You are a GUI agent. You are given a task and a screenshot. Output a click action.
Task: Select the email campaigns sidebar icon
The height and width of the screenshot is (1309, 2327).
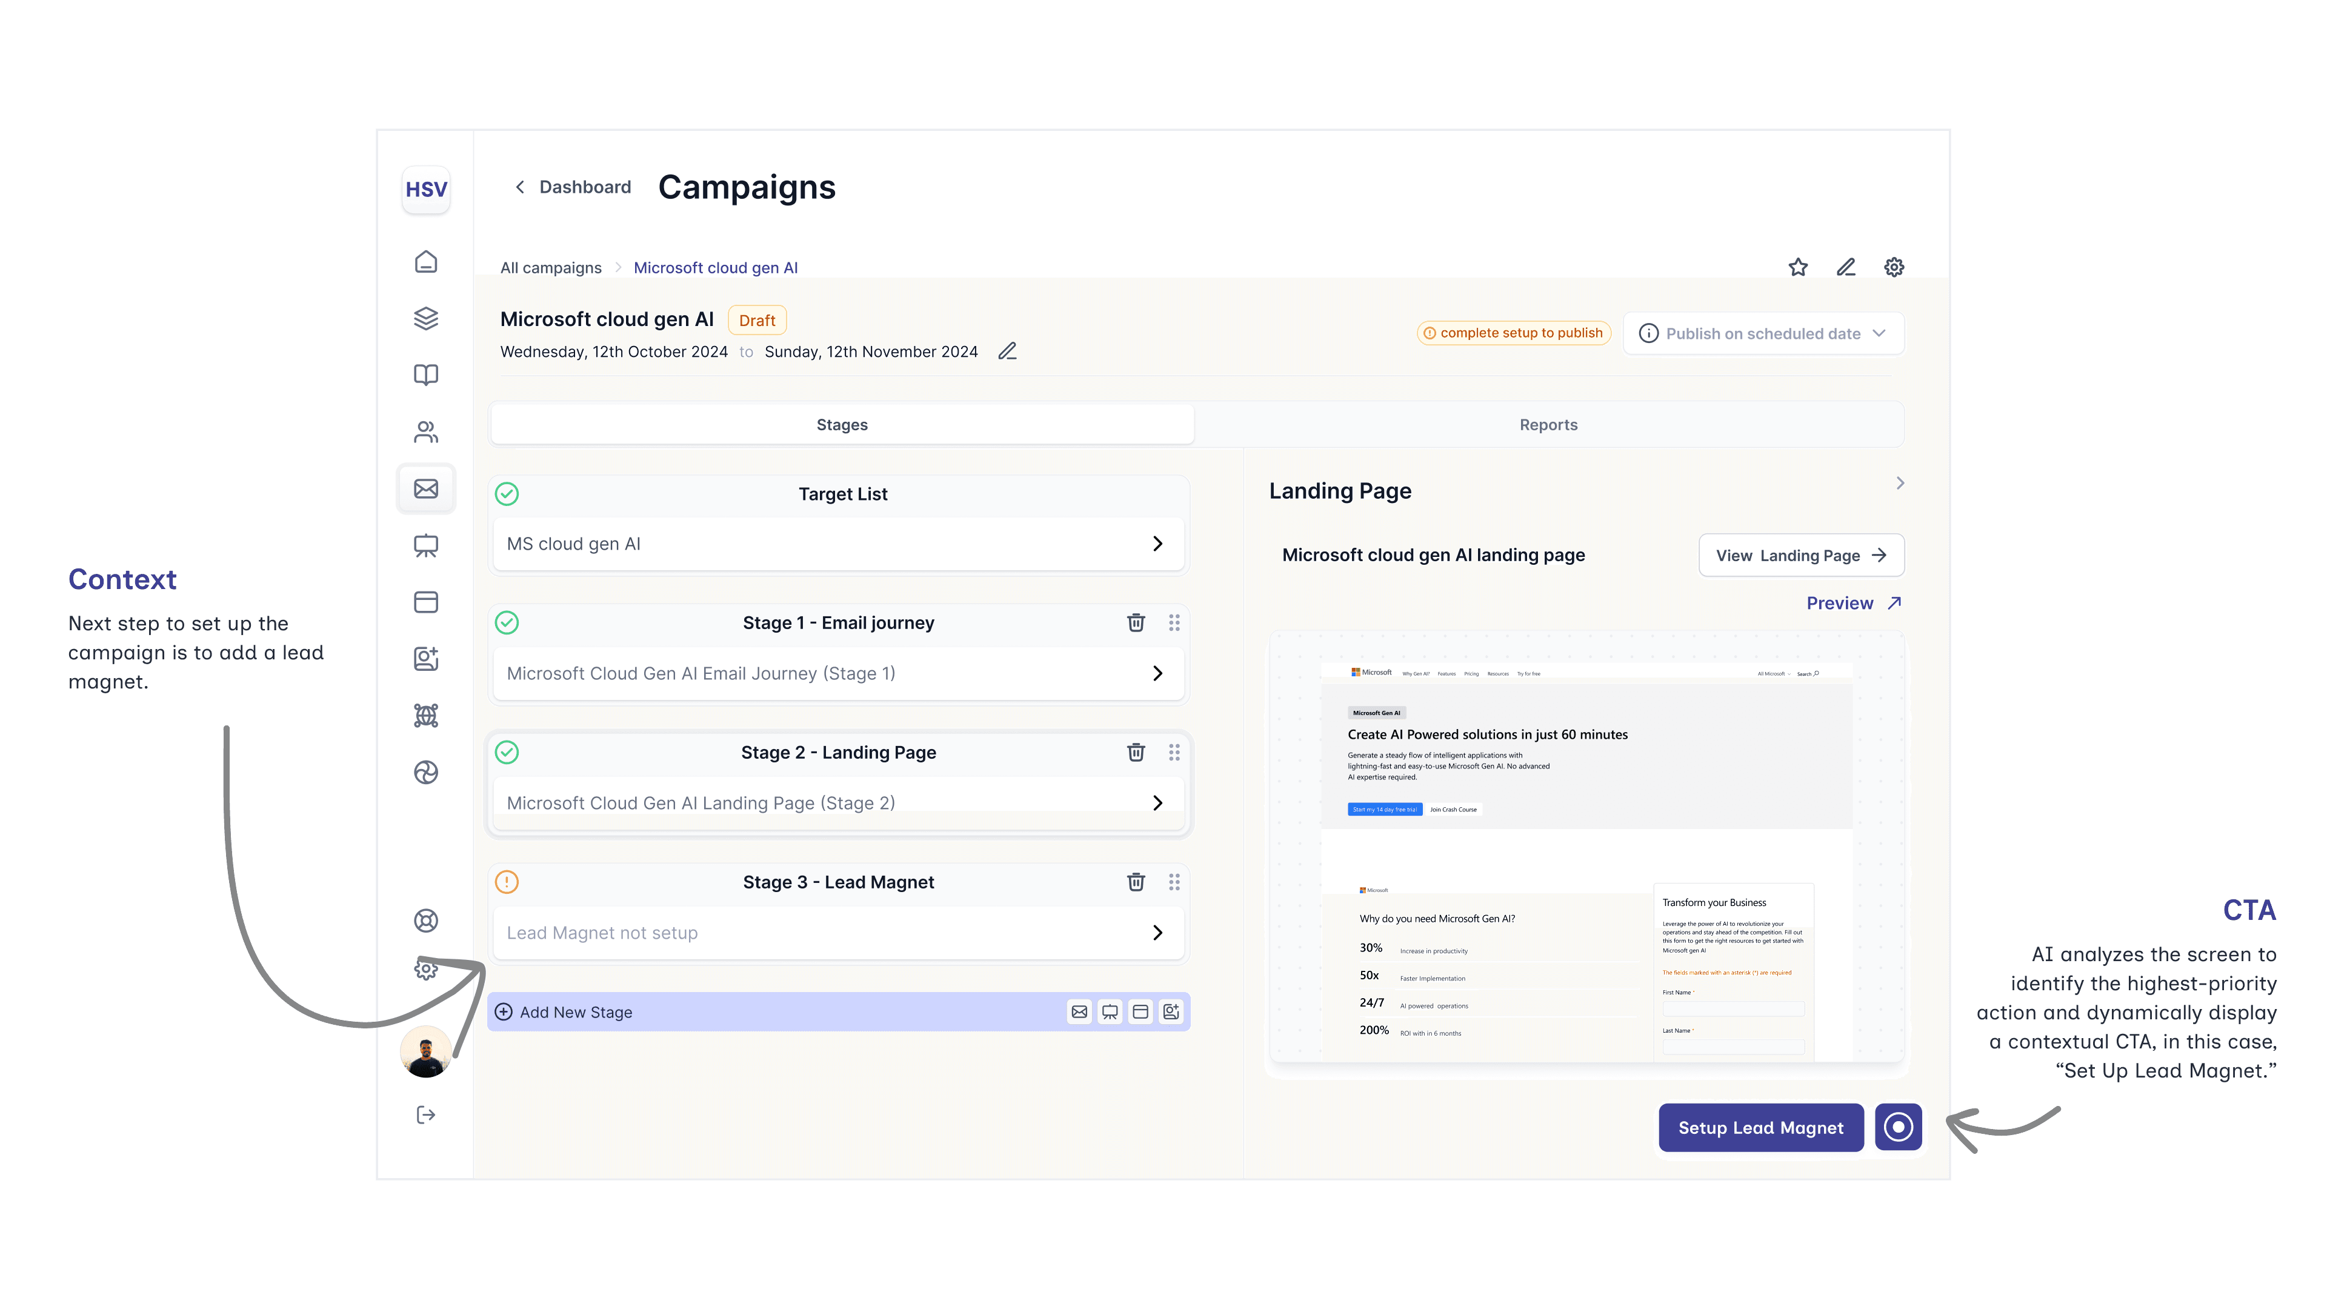tap(425, 488)
